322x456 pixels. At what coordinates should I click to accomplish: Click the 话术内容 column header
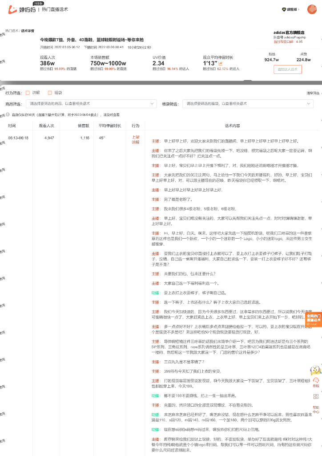pyautogui.click(x=232, y=126)
